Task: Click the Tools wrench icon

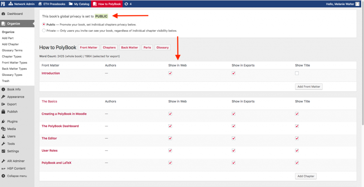Action: click(x=3, y=144)
